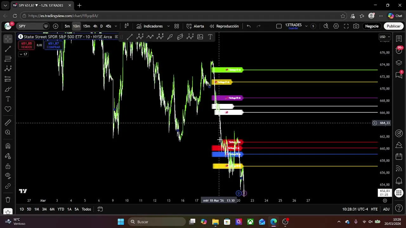This screenshot has height=228, width=406.
Task: Toggle magnet mode in left sidebar
Action: pos(8,146)
